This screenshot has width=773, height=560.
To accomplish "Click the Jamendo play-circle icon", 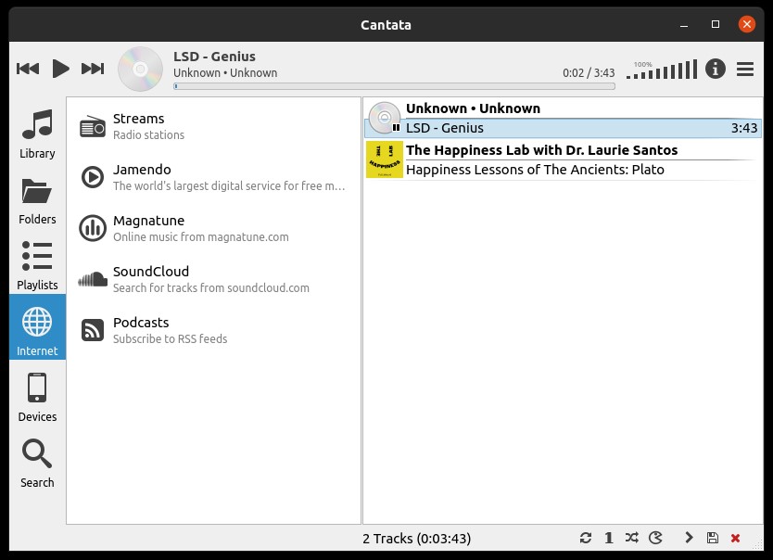I will tap(93, 177).
